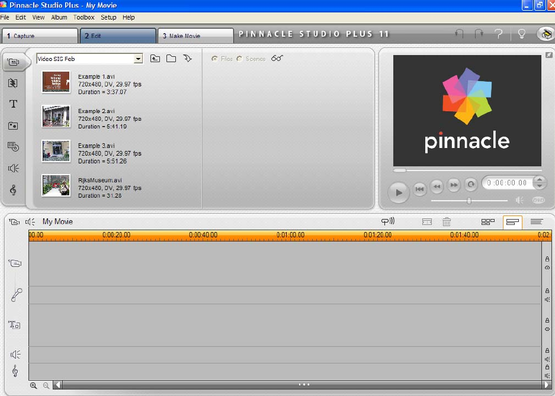Decrease the timecode with the down arrow
The width and height of the screenshot is (555, 396).
tap(540, 186)
